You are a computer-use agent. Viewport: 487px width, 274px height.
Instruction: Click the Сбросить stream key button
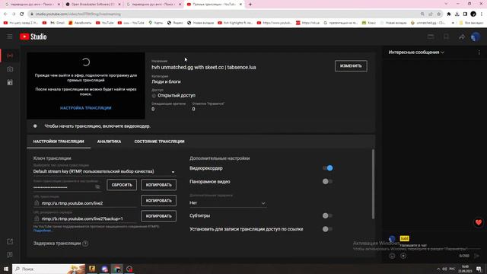pyautogui.click(x=122, y=185)
